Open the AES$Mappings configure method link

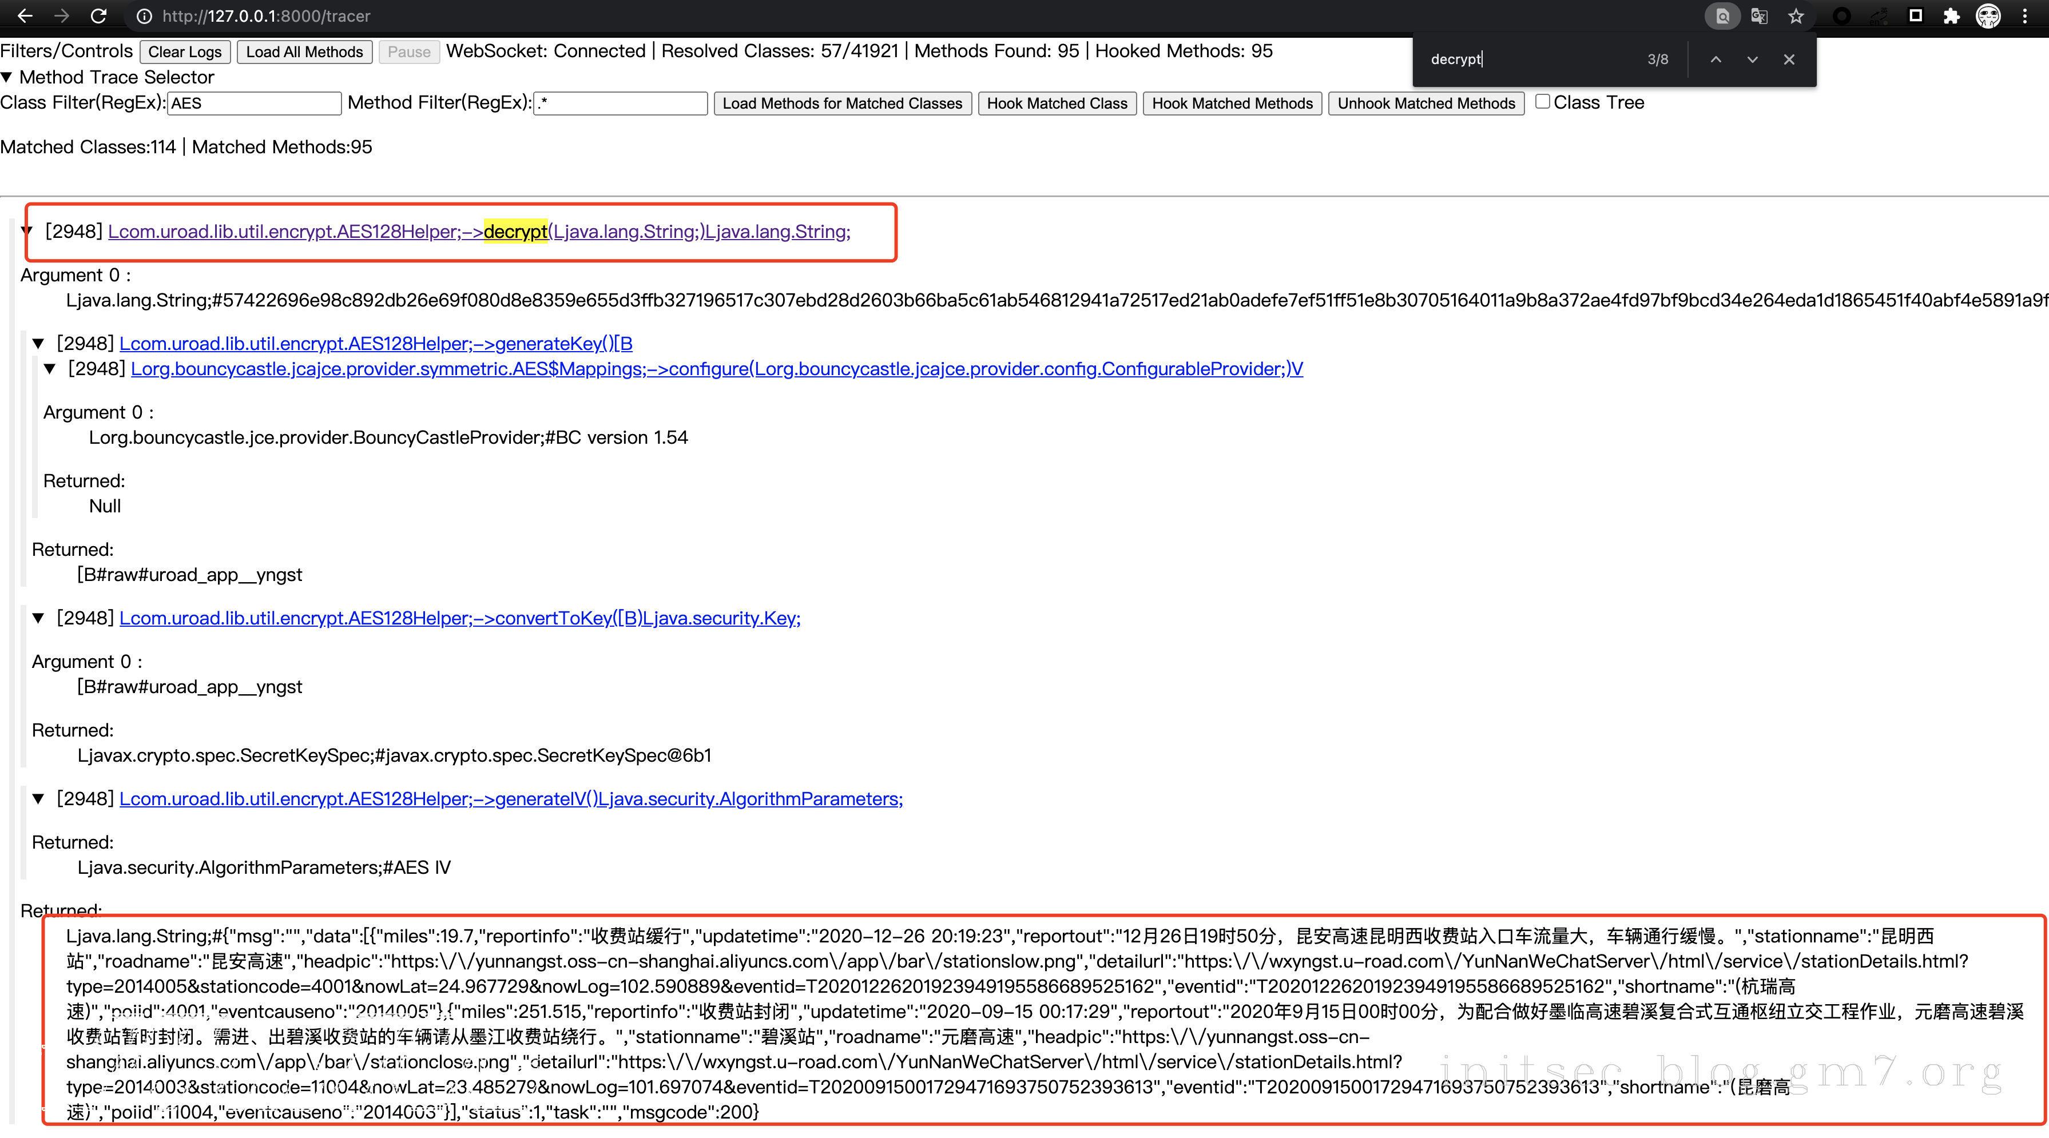[716, 369]
